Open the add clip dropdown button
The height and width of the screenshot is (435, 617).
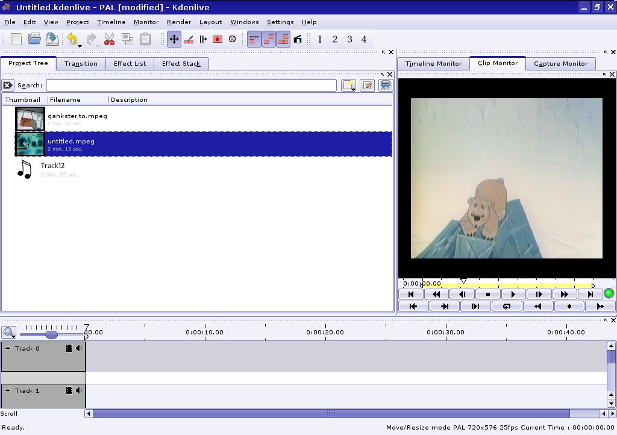click(349, 86)
